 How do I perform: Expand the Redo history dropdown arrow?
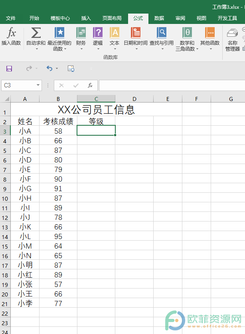[36, 68]
